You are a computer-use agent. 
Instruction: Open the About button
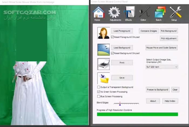(x=153, y=101)
